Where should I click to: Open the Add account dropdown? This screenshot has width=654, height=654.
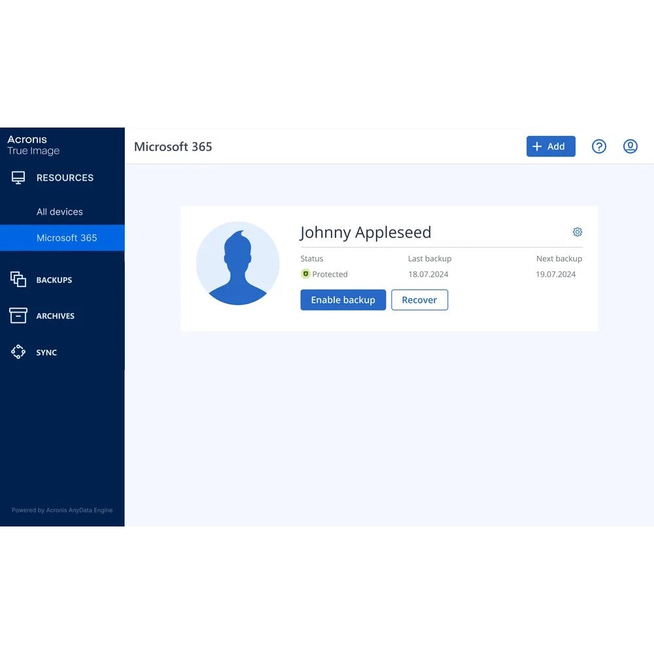coord(551,146)
